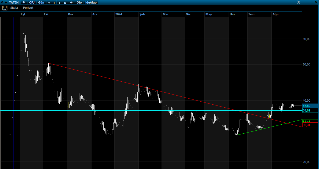Viewport: 319px width, 169px height.
Task: Click the Şub month label on the time axis
Action: (142, 14)
